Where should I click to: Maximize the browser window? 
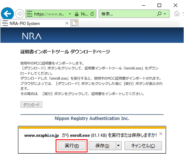(x=159, y=5)
